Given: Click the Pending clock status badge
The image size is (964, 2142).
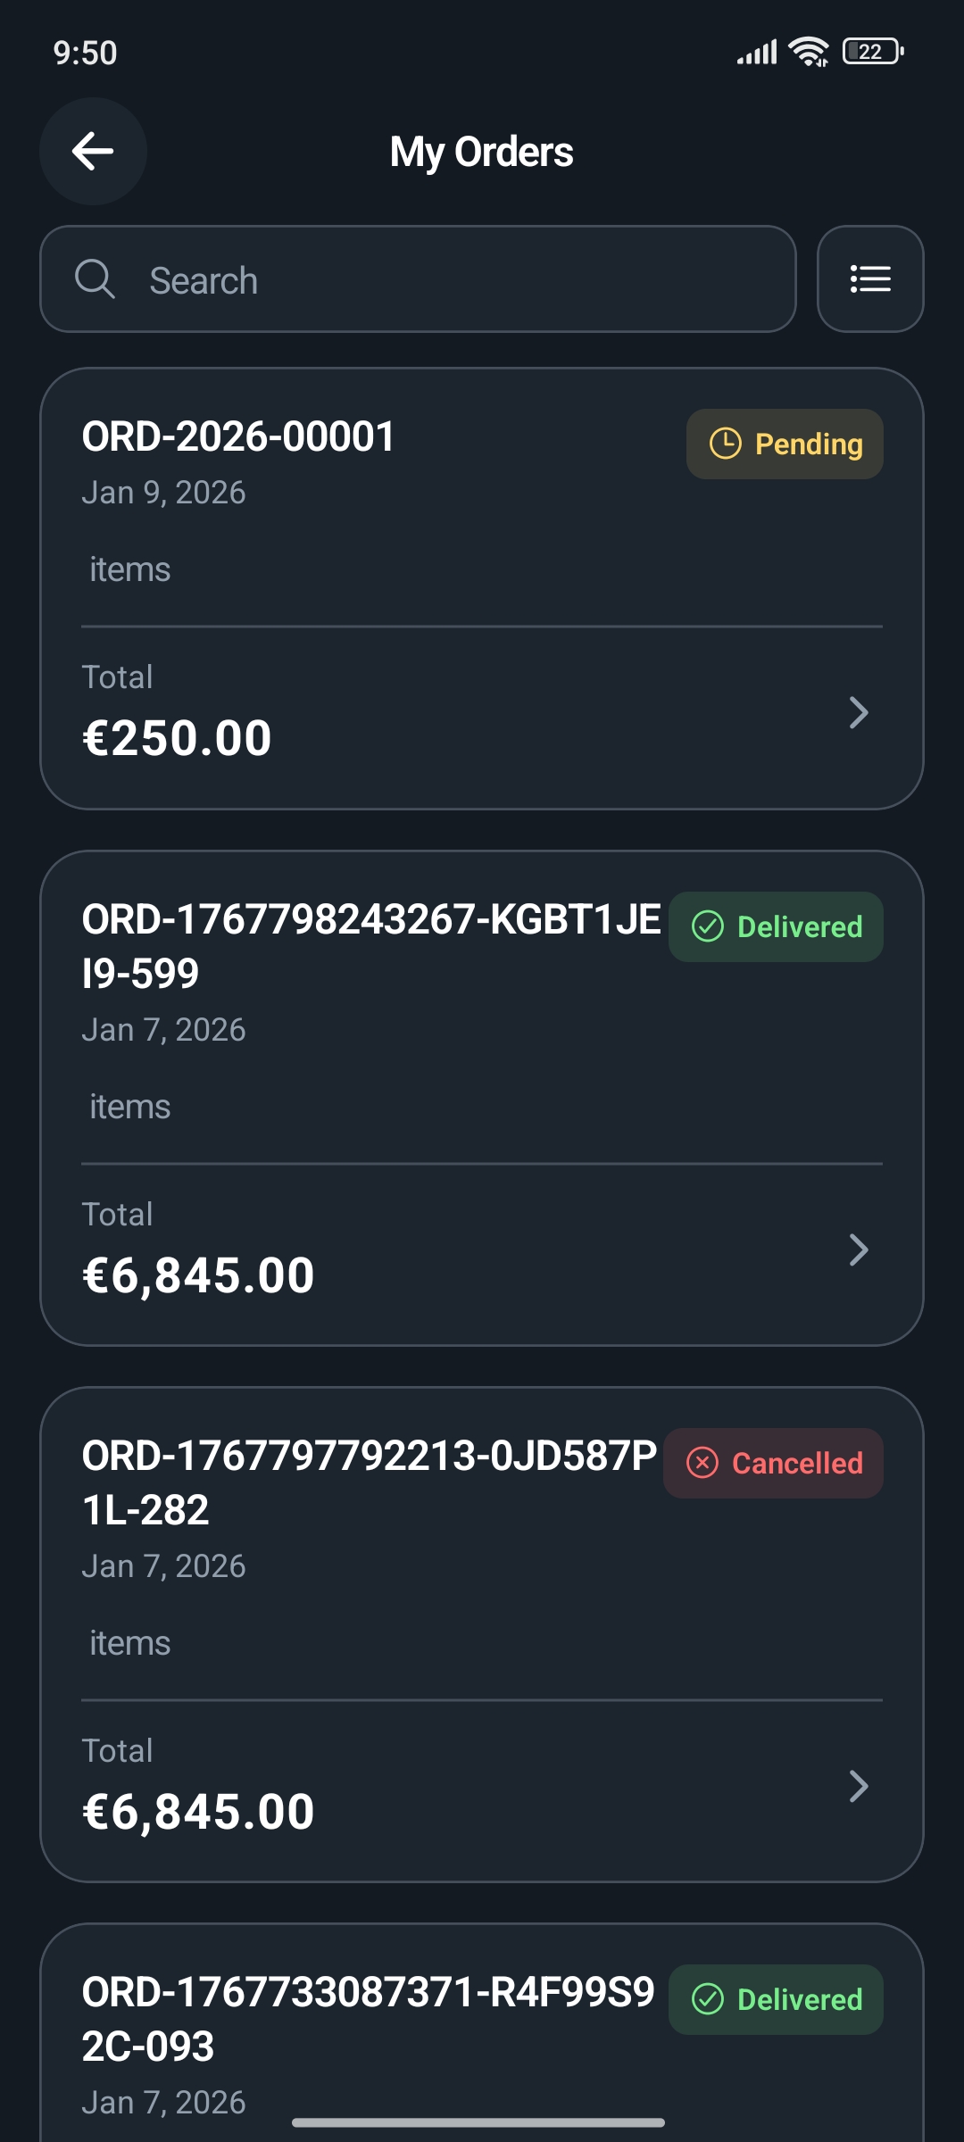Looking at the screenshot, I should 785,444.
